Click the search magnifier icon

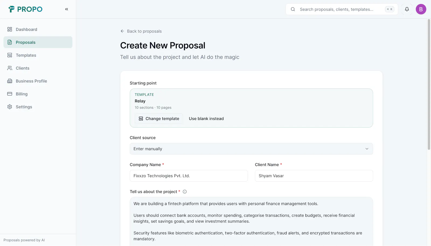point(293,9)
